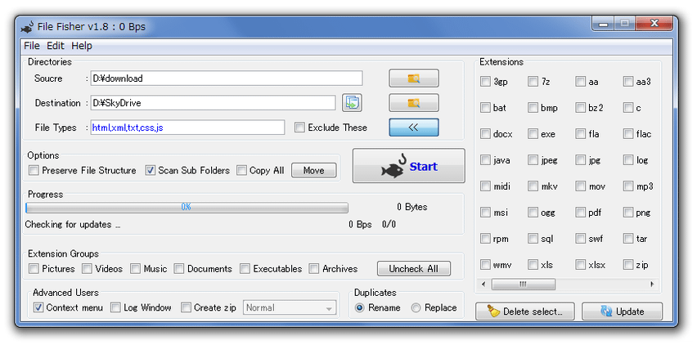697x345 pixels.
Task: Click the Source directory input field
Action: (x=227, y=78)
